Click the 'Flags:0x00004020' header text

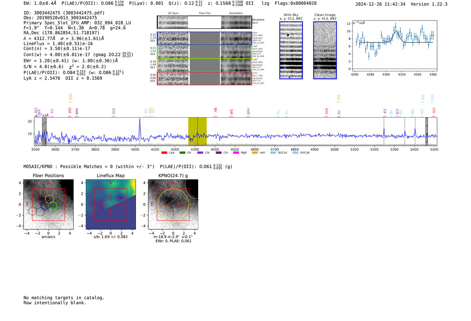295,3
